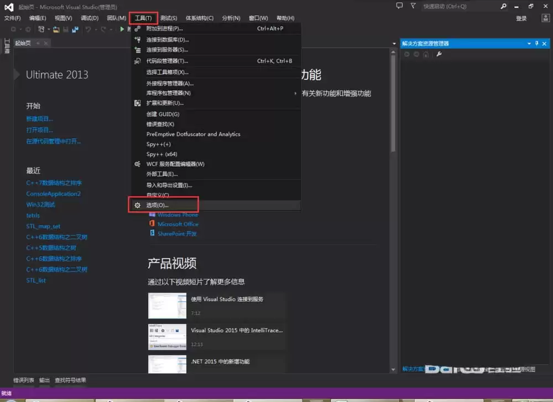Image resolution: width=553 pixels, height=402 pixels.
Task: Unpin the Solution Explorer panel
Action: point(536,43)
